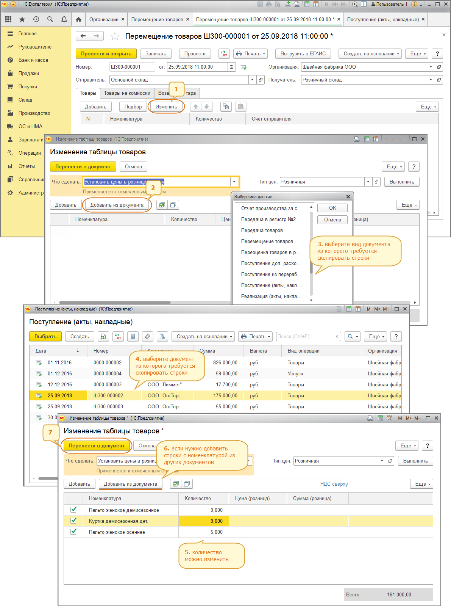The width and height of the screenshot is (451, 607).
Task: Click the forward navigation arrow
Action: 97,36
